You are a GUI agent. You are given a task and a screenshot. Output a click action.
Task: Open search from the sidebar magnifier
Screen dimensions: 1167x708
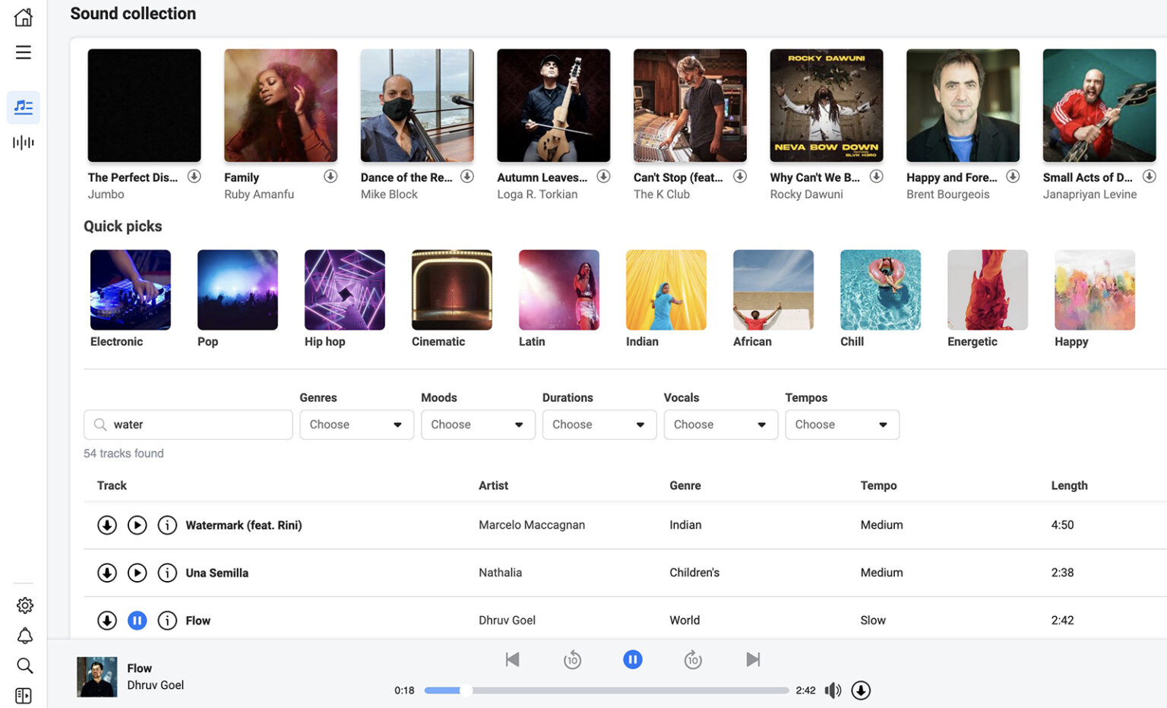pos(24,665)
